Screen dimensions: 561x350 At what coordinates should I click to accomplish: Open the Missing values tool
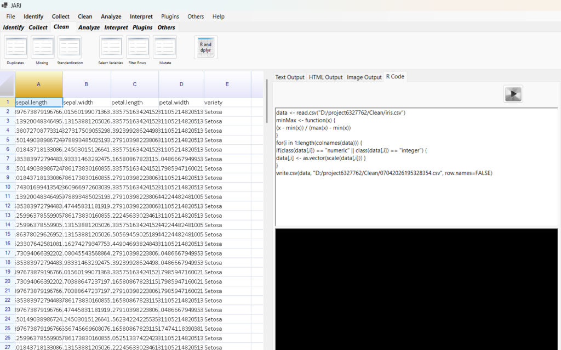pyautogui.click(x=42, y=47)
